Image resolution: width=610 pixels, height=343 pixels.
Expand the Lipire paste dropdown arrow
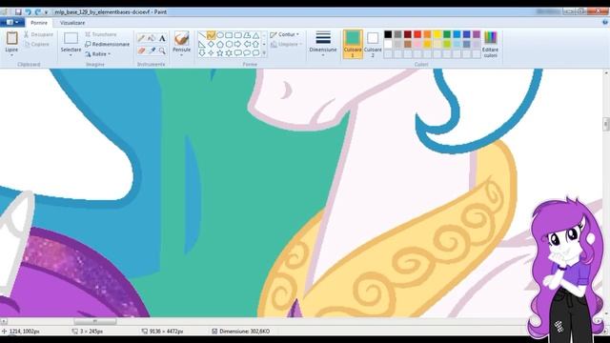11,55
